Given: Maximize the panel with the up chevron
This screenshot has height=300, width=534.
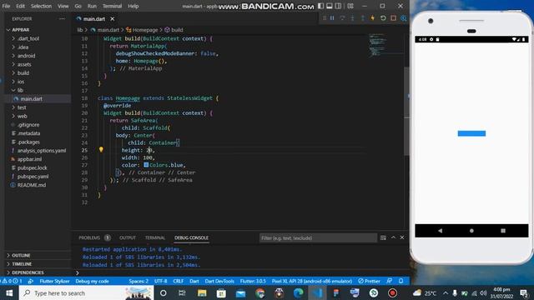Looking at the screenshot, I should tap(393, 237).
